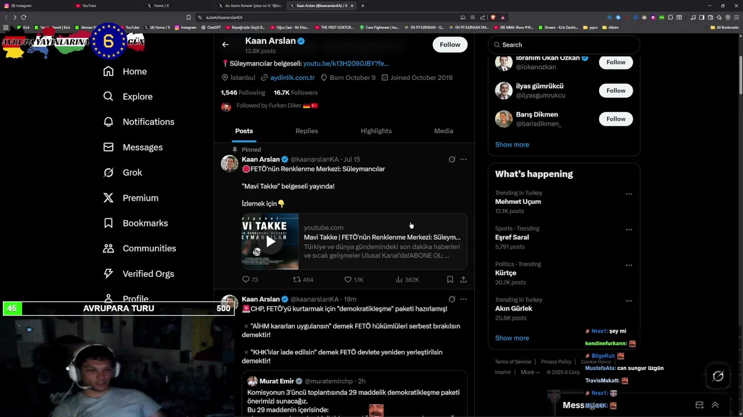Viewport: 743px width, 417px height.
Task: Click reply icon on pinned post
Action: (x=246, y=279)
